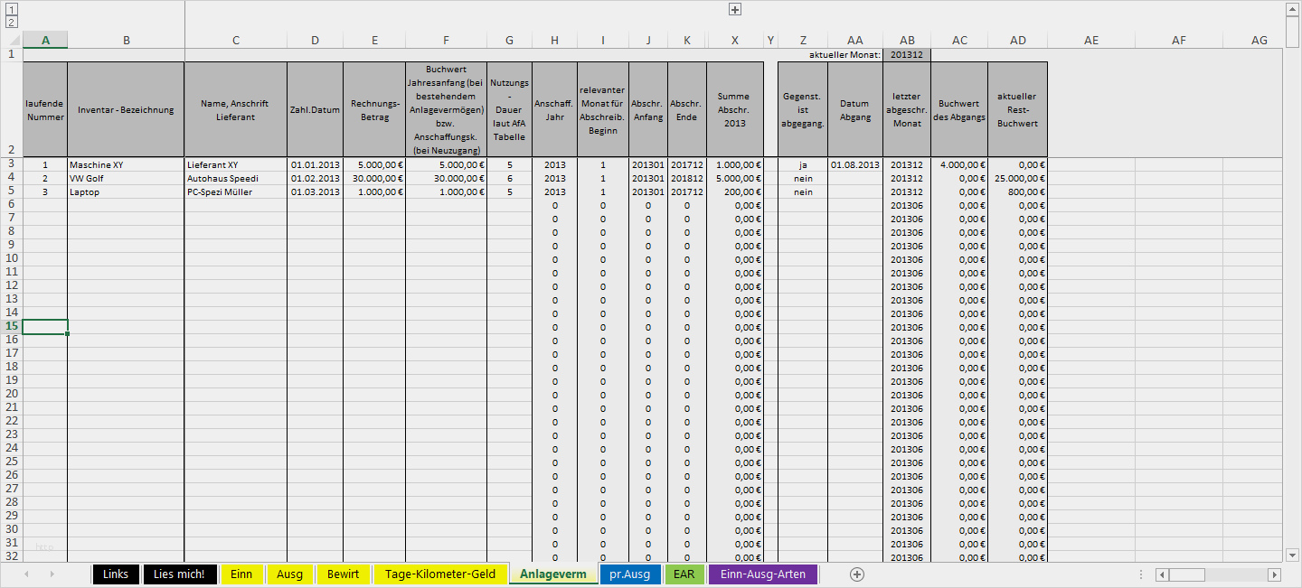Select cell with aktueller Monat value 201312
Image resolution: width=1302 pixels, height=588 pixels.
coord(907,55)
